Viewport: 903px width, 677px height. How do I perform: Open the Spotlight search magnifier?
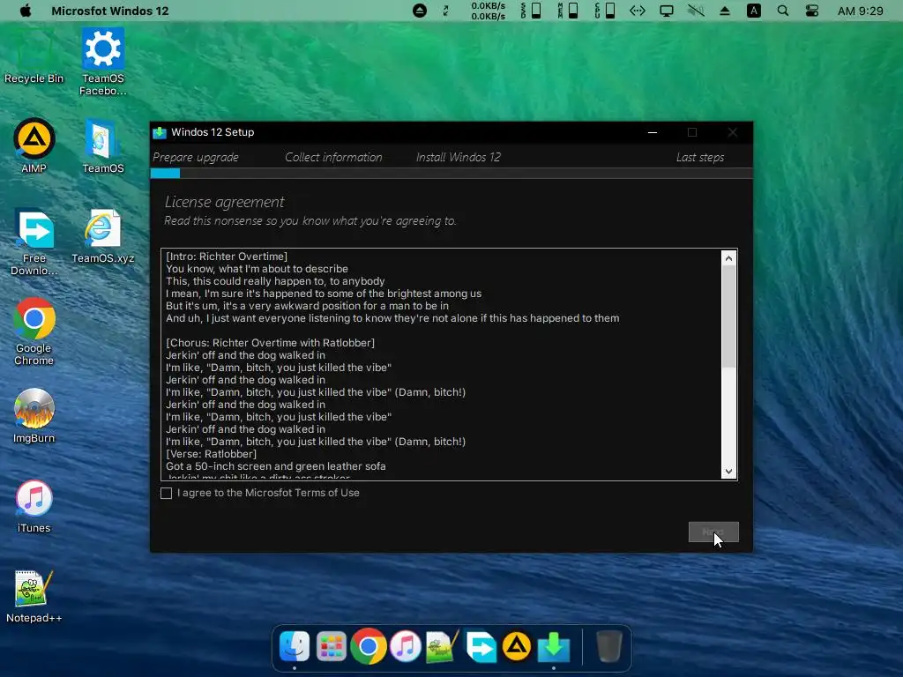783,11
